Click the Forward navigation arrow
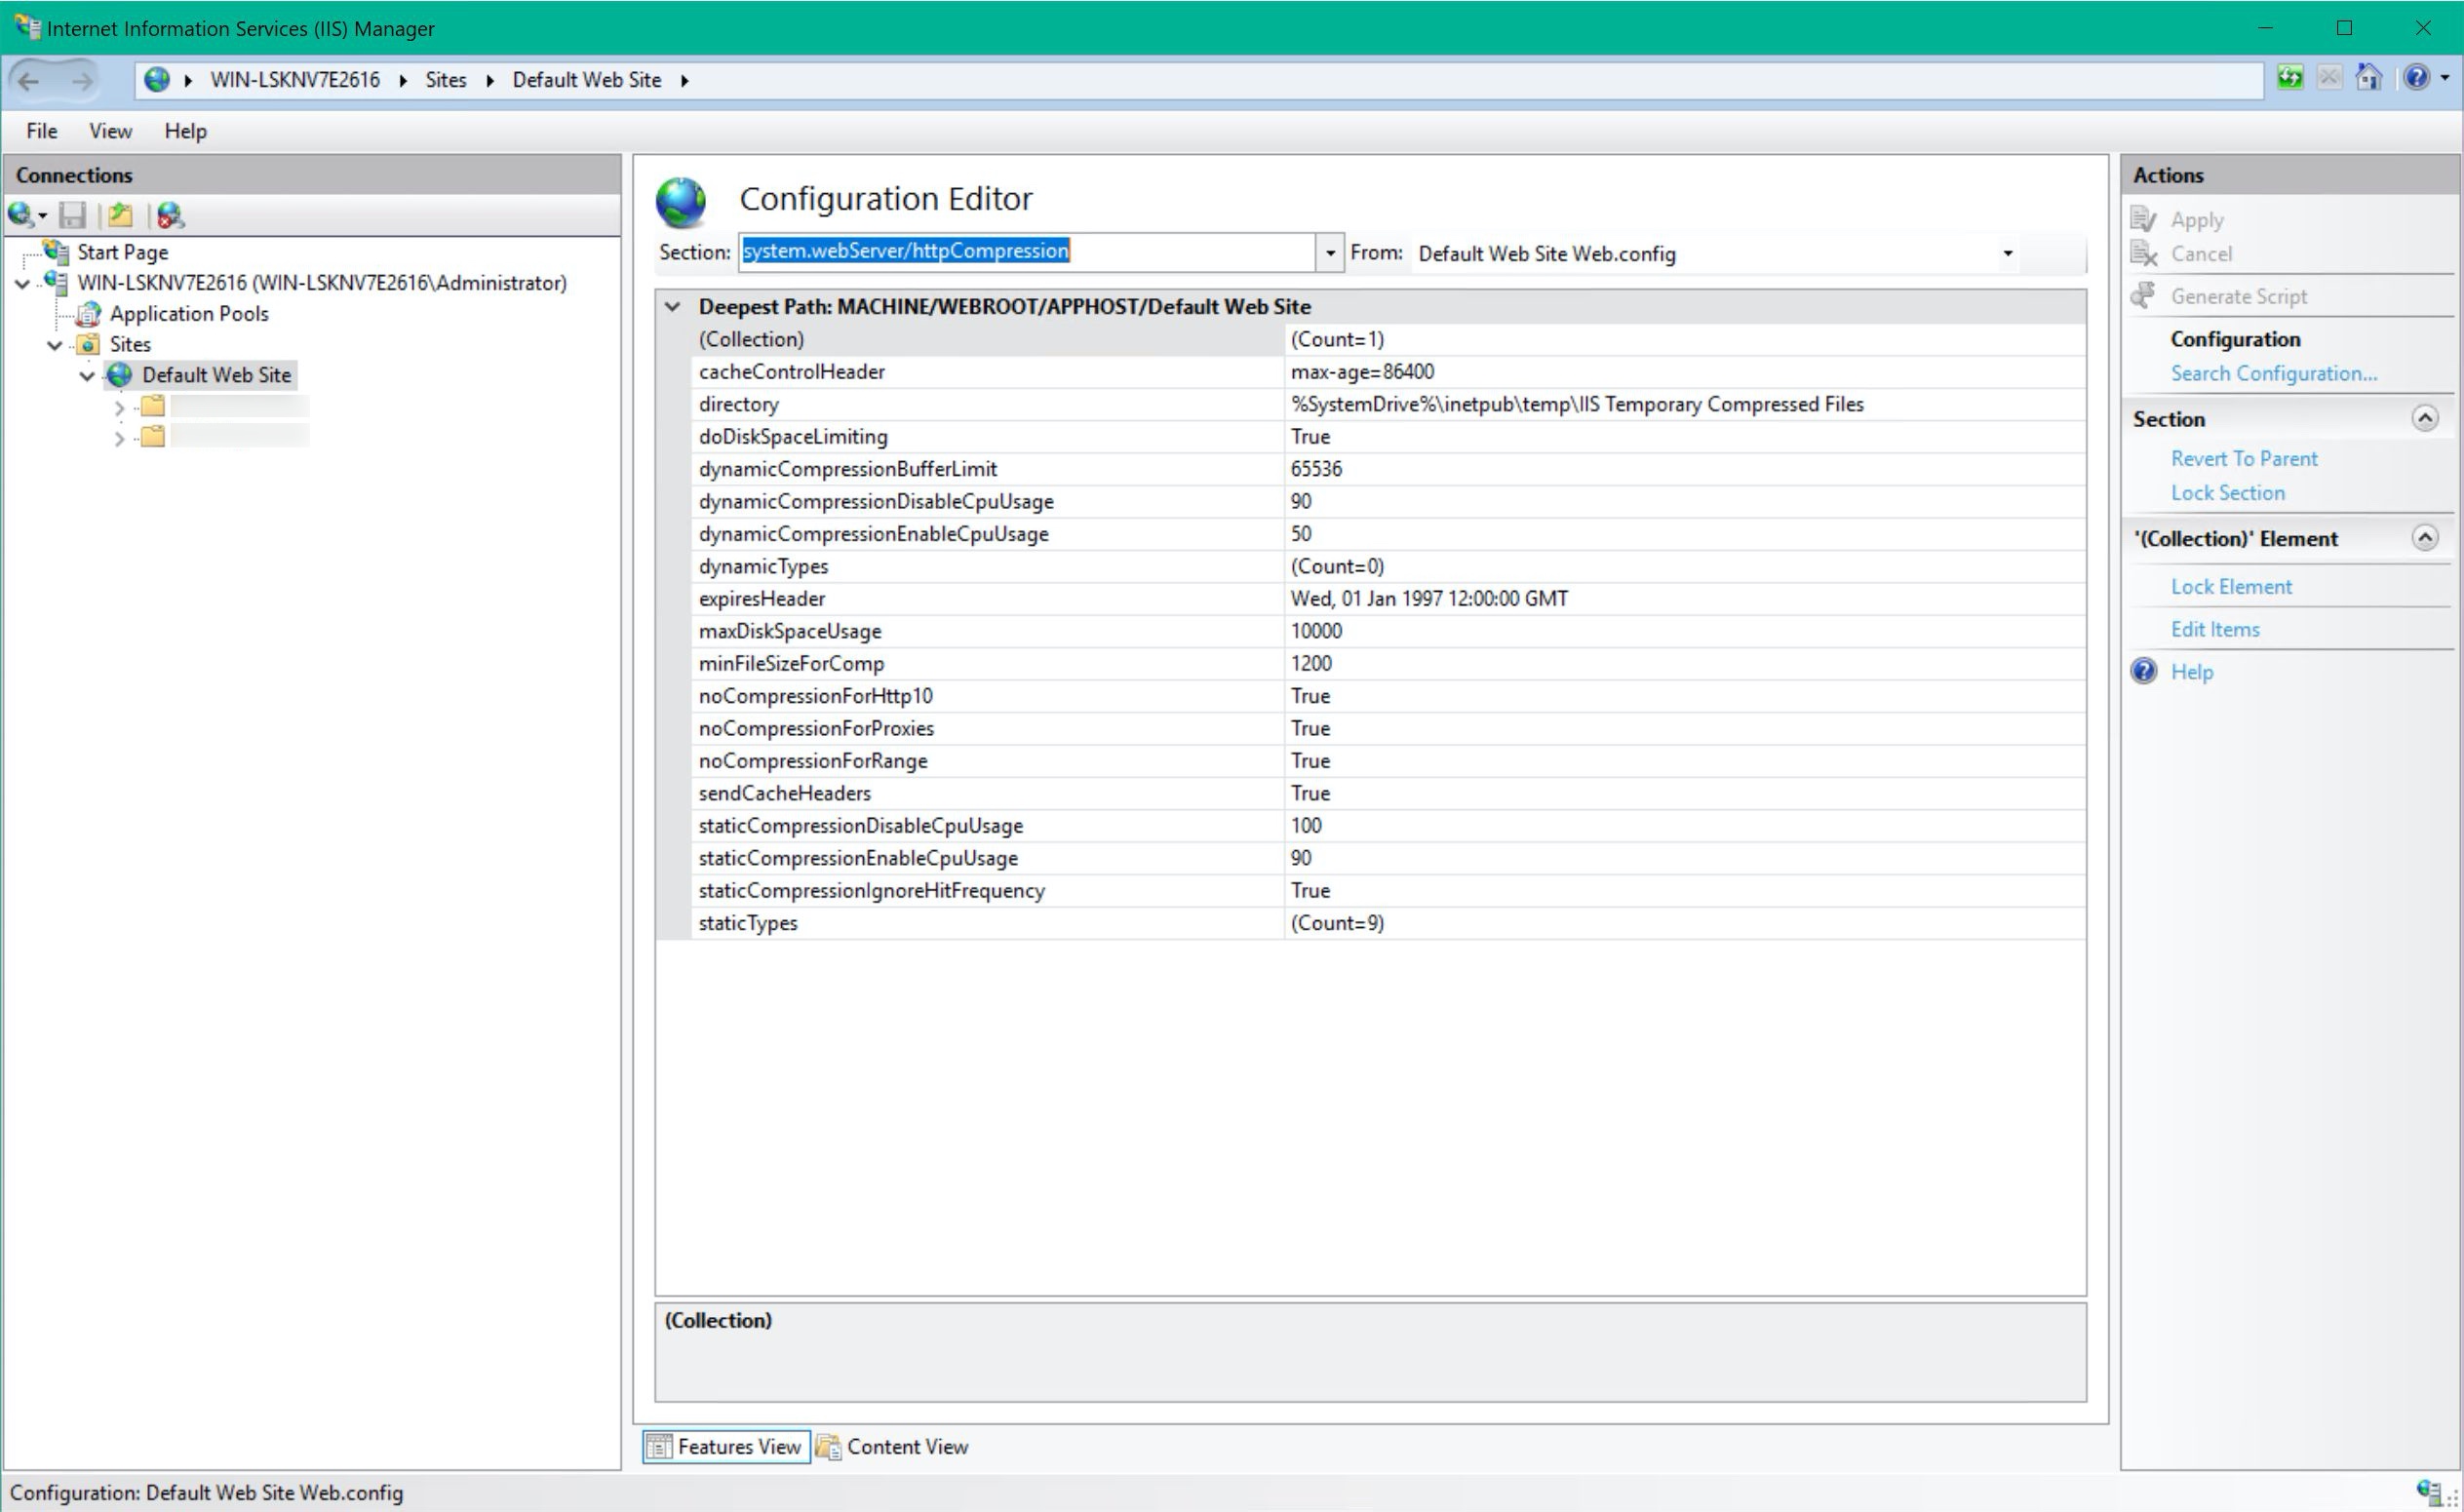The width and height of the screenshot is (2464, 1512). pyautogui.click(x=82, y=80)
